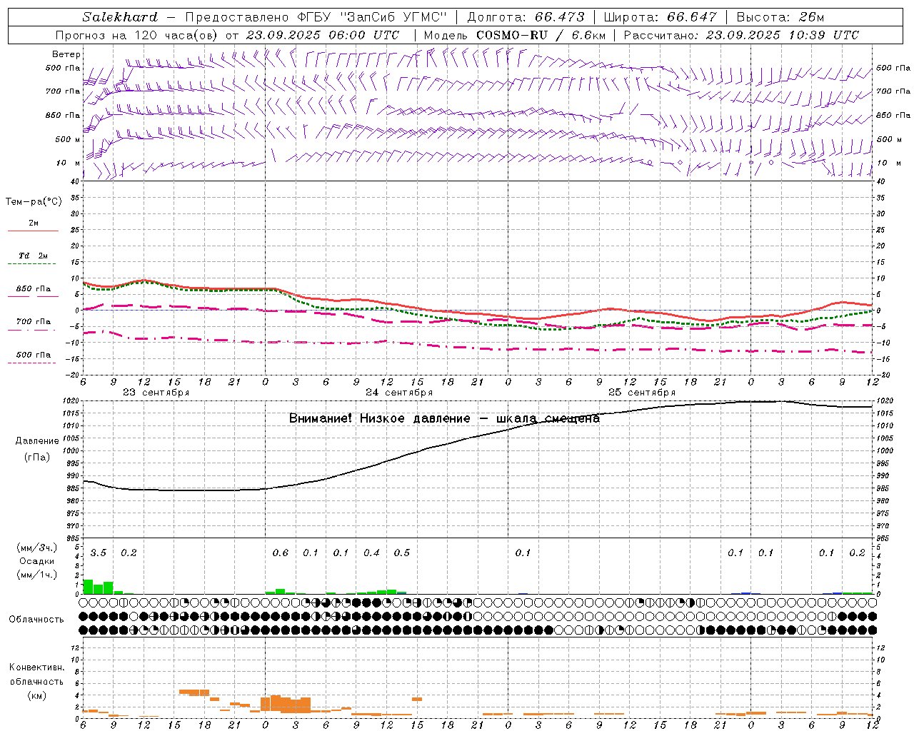The width and height of the screenshot is (914, 731).
Task: Select the text "Предоставлено ФГБУ ЗапСиб УГМС"
Action: (316, 17)
